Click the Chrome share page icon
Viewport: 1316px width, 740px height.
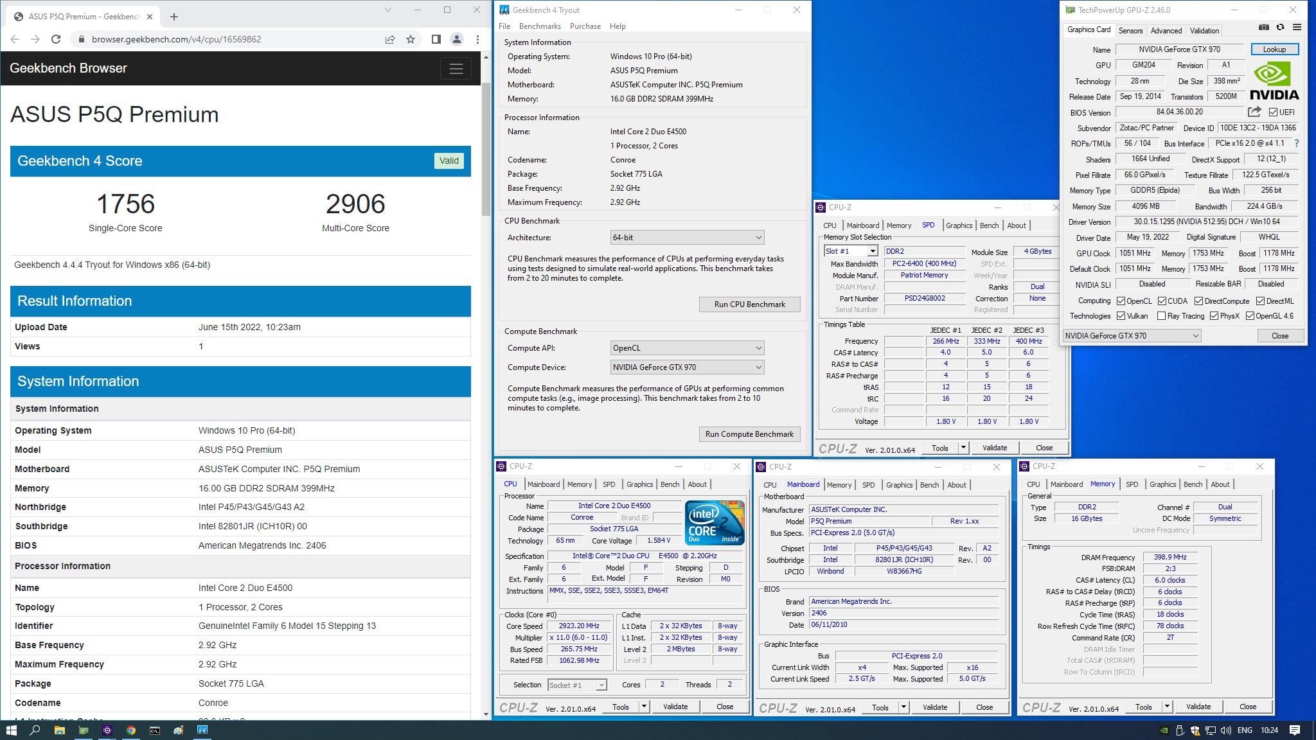tap(390, 39)
